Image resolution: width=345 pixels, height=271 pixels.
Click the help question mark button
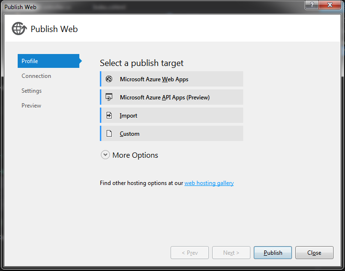point(312,5)
